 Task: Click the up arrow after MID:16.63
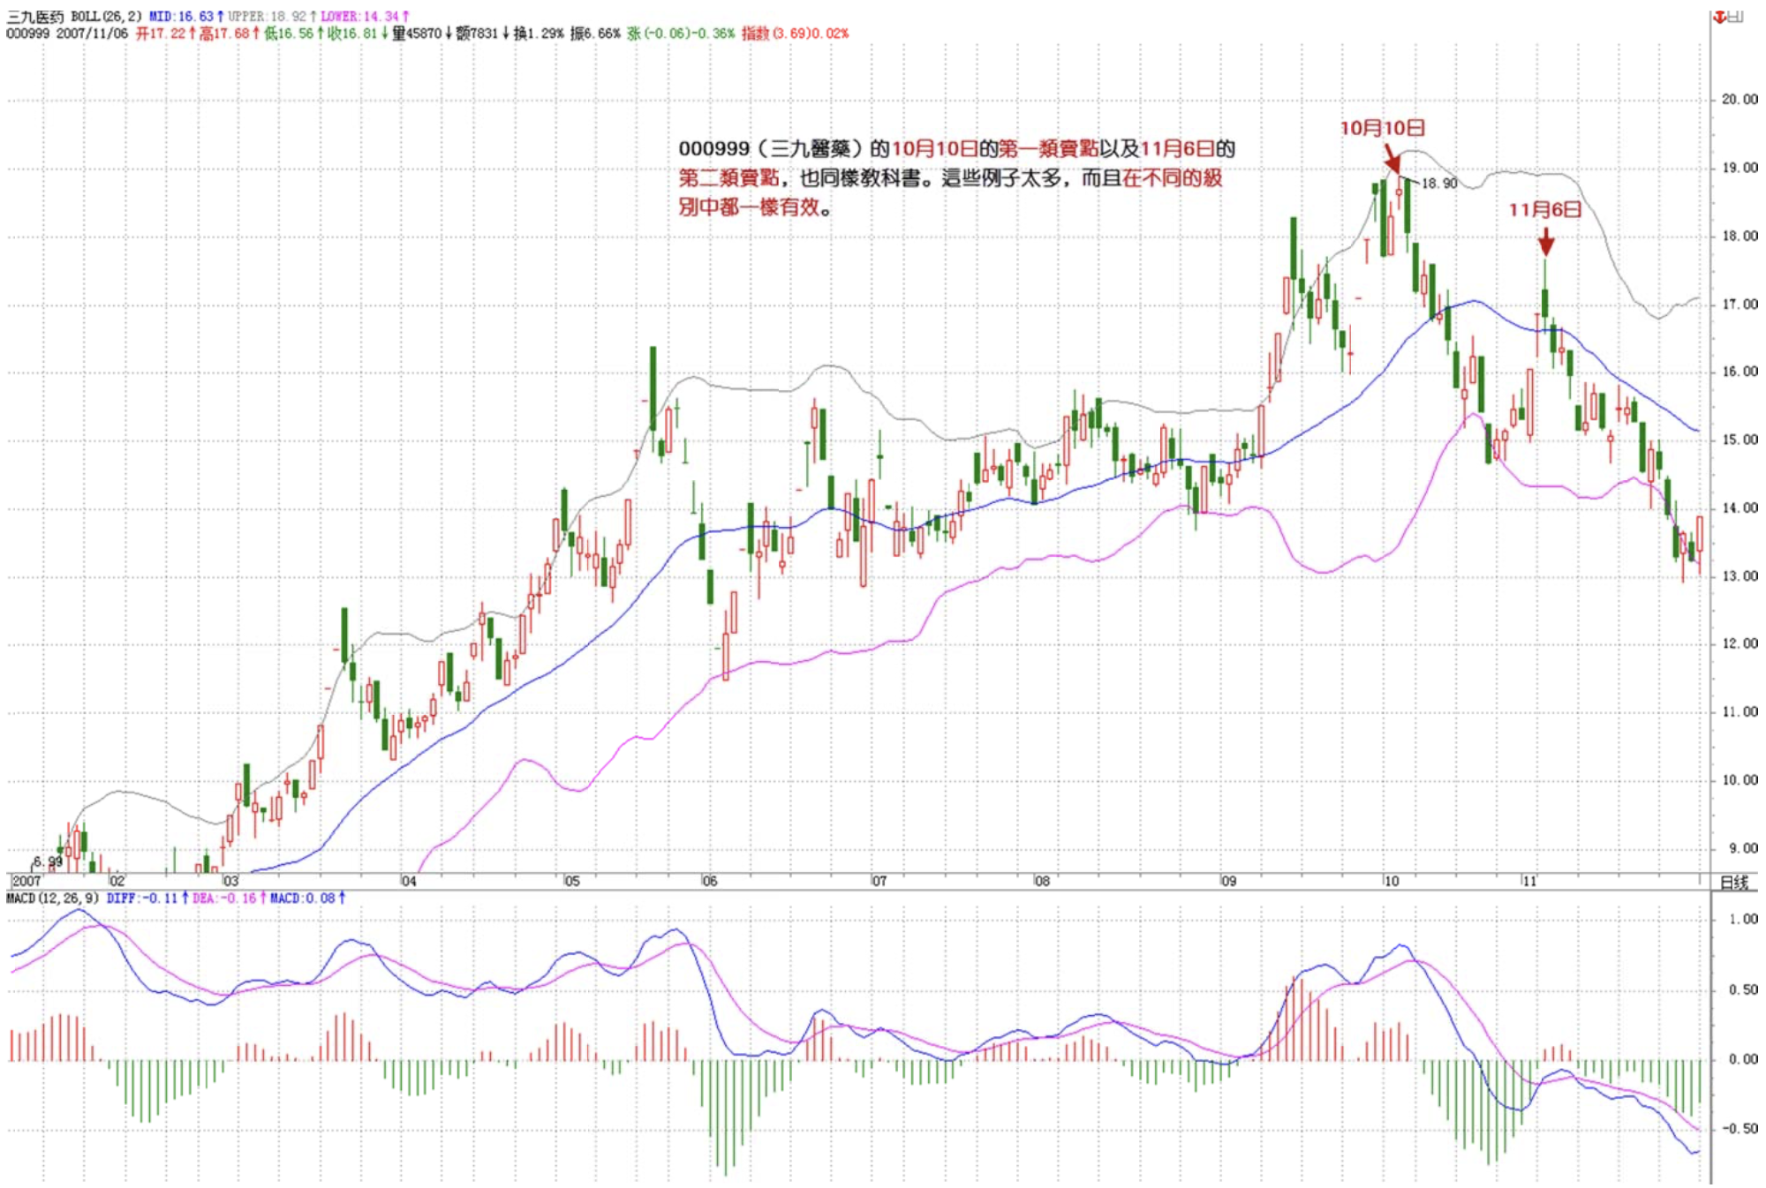click(x=220, y=17)
